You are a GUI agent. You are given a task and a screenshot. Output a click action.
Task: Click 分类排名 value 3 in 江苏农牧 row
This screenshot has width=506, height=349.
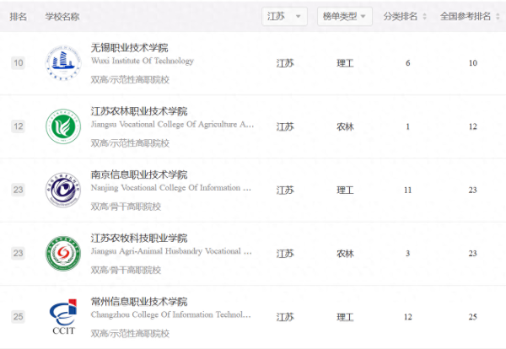408,254
